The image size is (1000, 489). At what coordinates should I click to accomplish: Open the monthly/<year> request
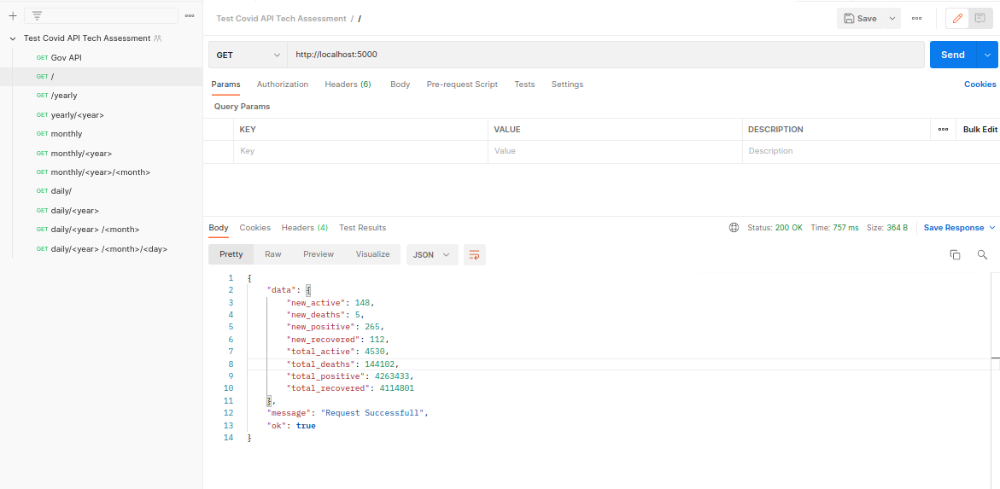[102, 154]
